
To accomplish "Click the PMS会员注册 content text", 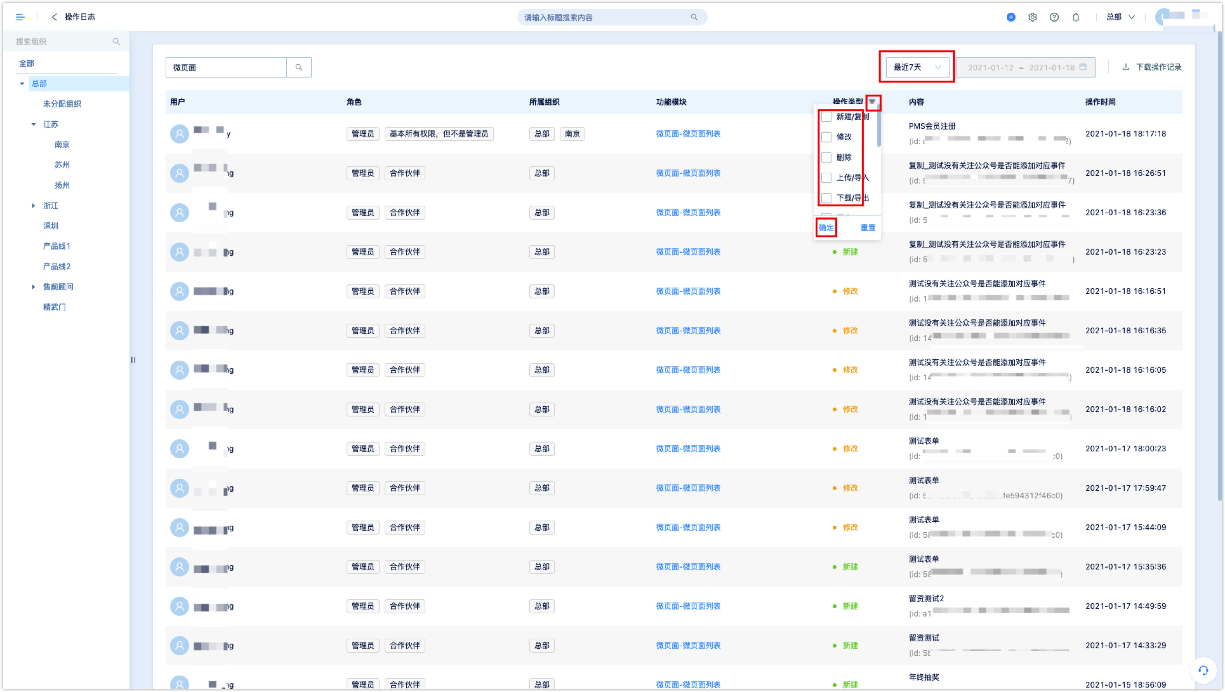I will [931, 126].
